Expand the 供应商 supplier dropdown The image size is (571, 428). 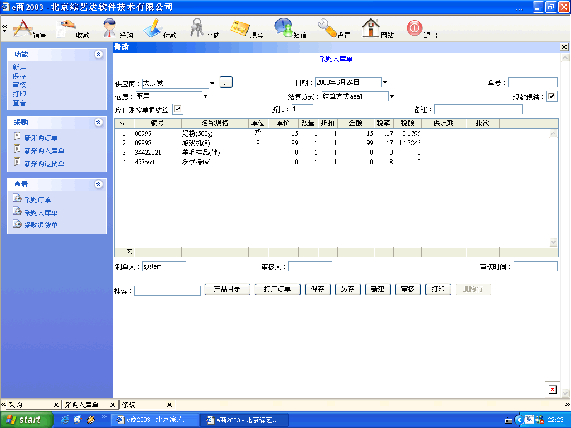[x=212, y=84]
